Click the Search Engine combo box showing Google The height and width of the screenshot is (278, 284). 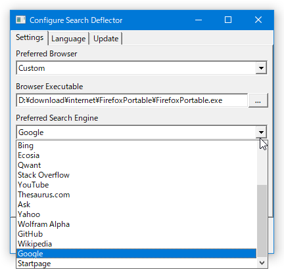coord(141,132)
